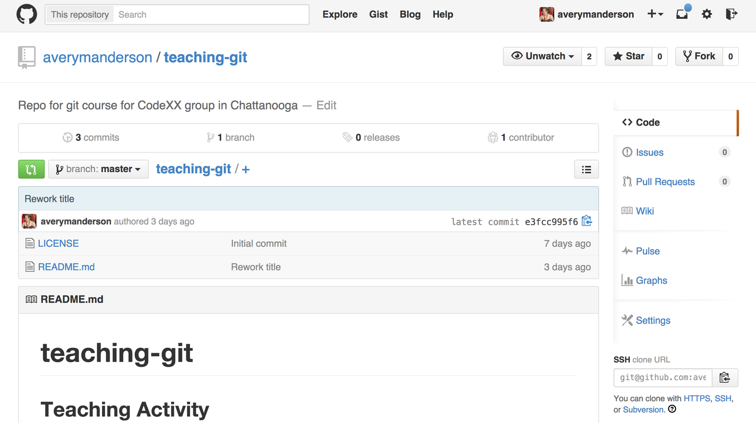Open the branch: master dropdown
The width and height of the screenshot is (756, 423).
click(x=98, y=169)
